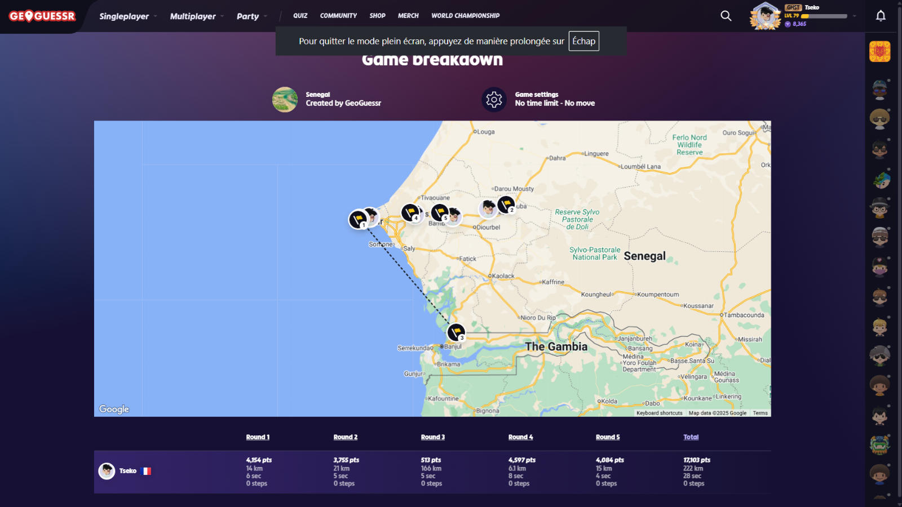Open the Shop menu item

[x=377, y=16]
